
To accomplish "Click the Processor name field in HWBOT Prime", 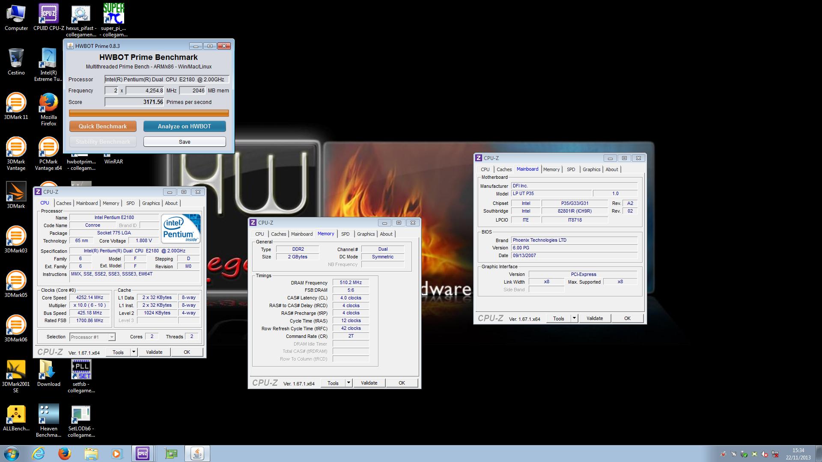I will pyautogui.click(x=167, y=79).
